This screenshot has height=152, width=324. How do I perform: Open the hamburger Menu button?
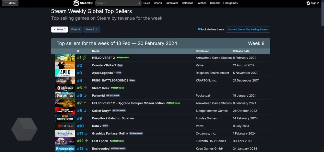click(x=10, y=3)
